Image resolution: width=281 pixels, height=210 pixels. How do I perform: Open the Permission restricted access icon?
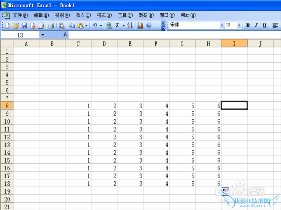pos(32,26)
